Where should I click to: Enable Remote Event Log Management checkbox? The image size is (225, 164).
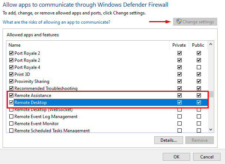coord(11,117)
